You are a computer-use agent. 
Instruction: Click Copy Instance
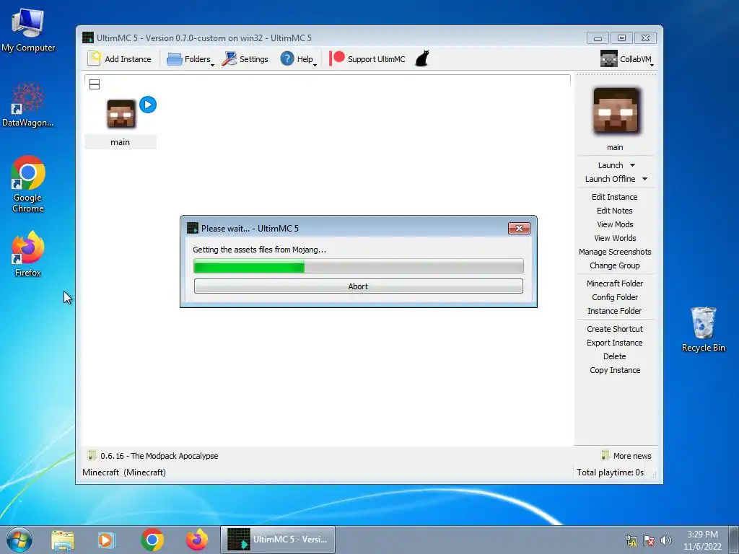[x=615, y=370]
